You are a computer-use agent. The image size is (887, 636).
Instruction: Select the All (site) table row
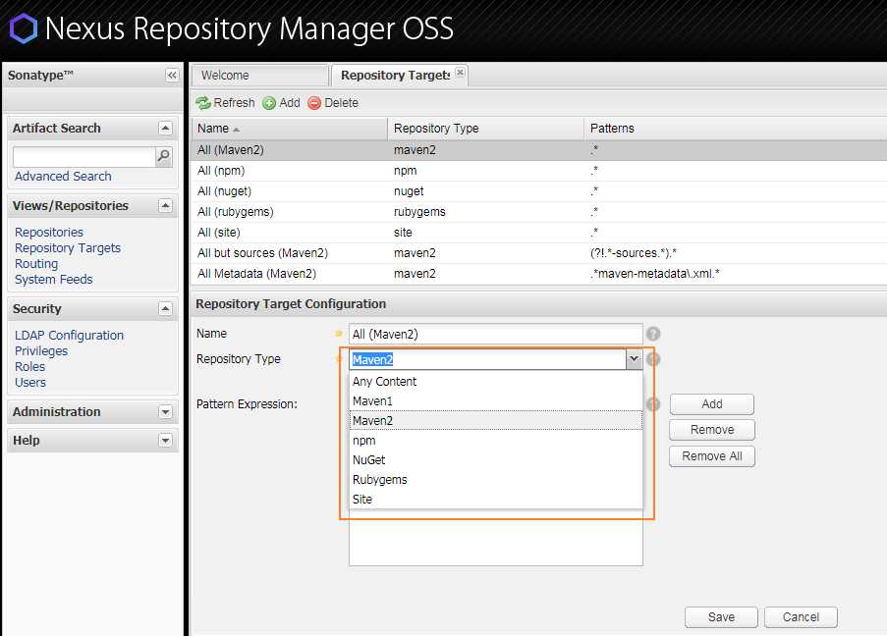click(x=538, y=233)
